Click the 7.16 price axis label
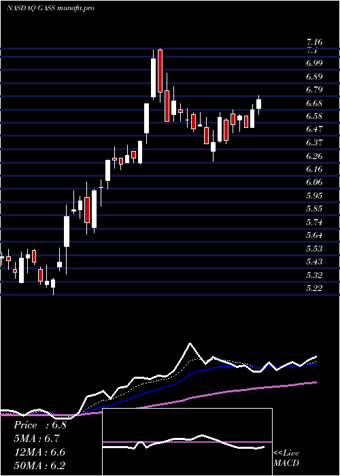 tap(314, 42)
